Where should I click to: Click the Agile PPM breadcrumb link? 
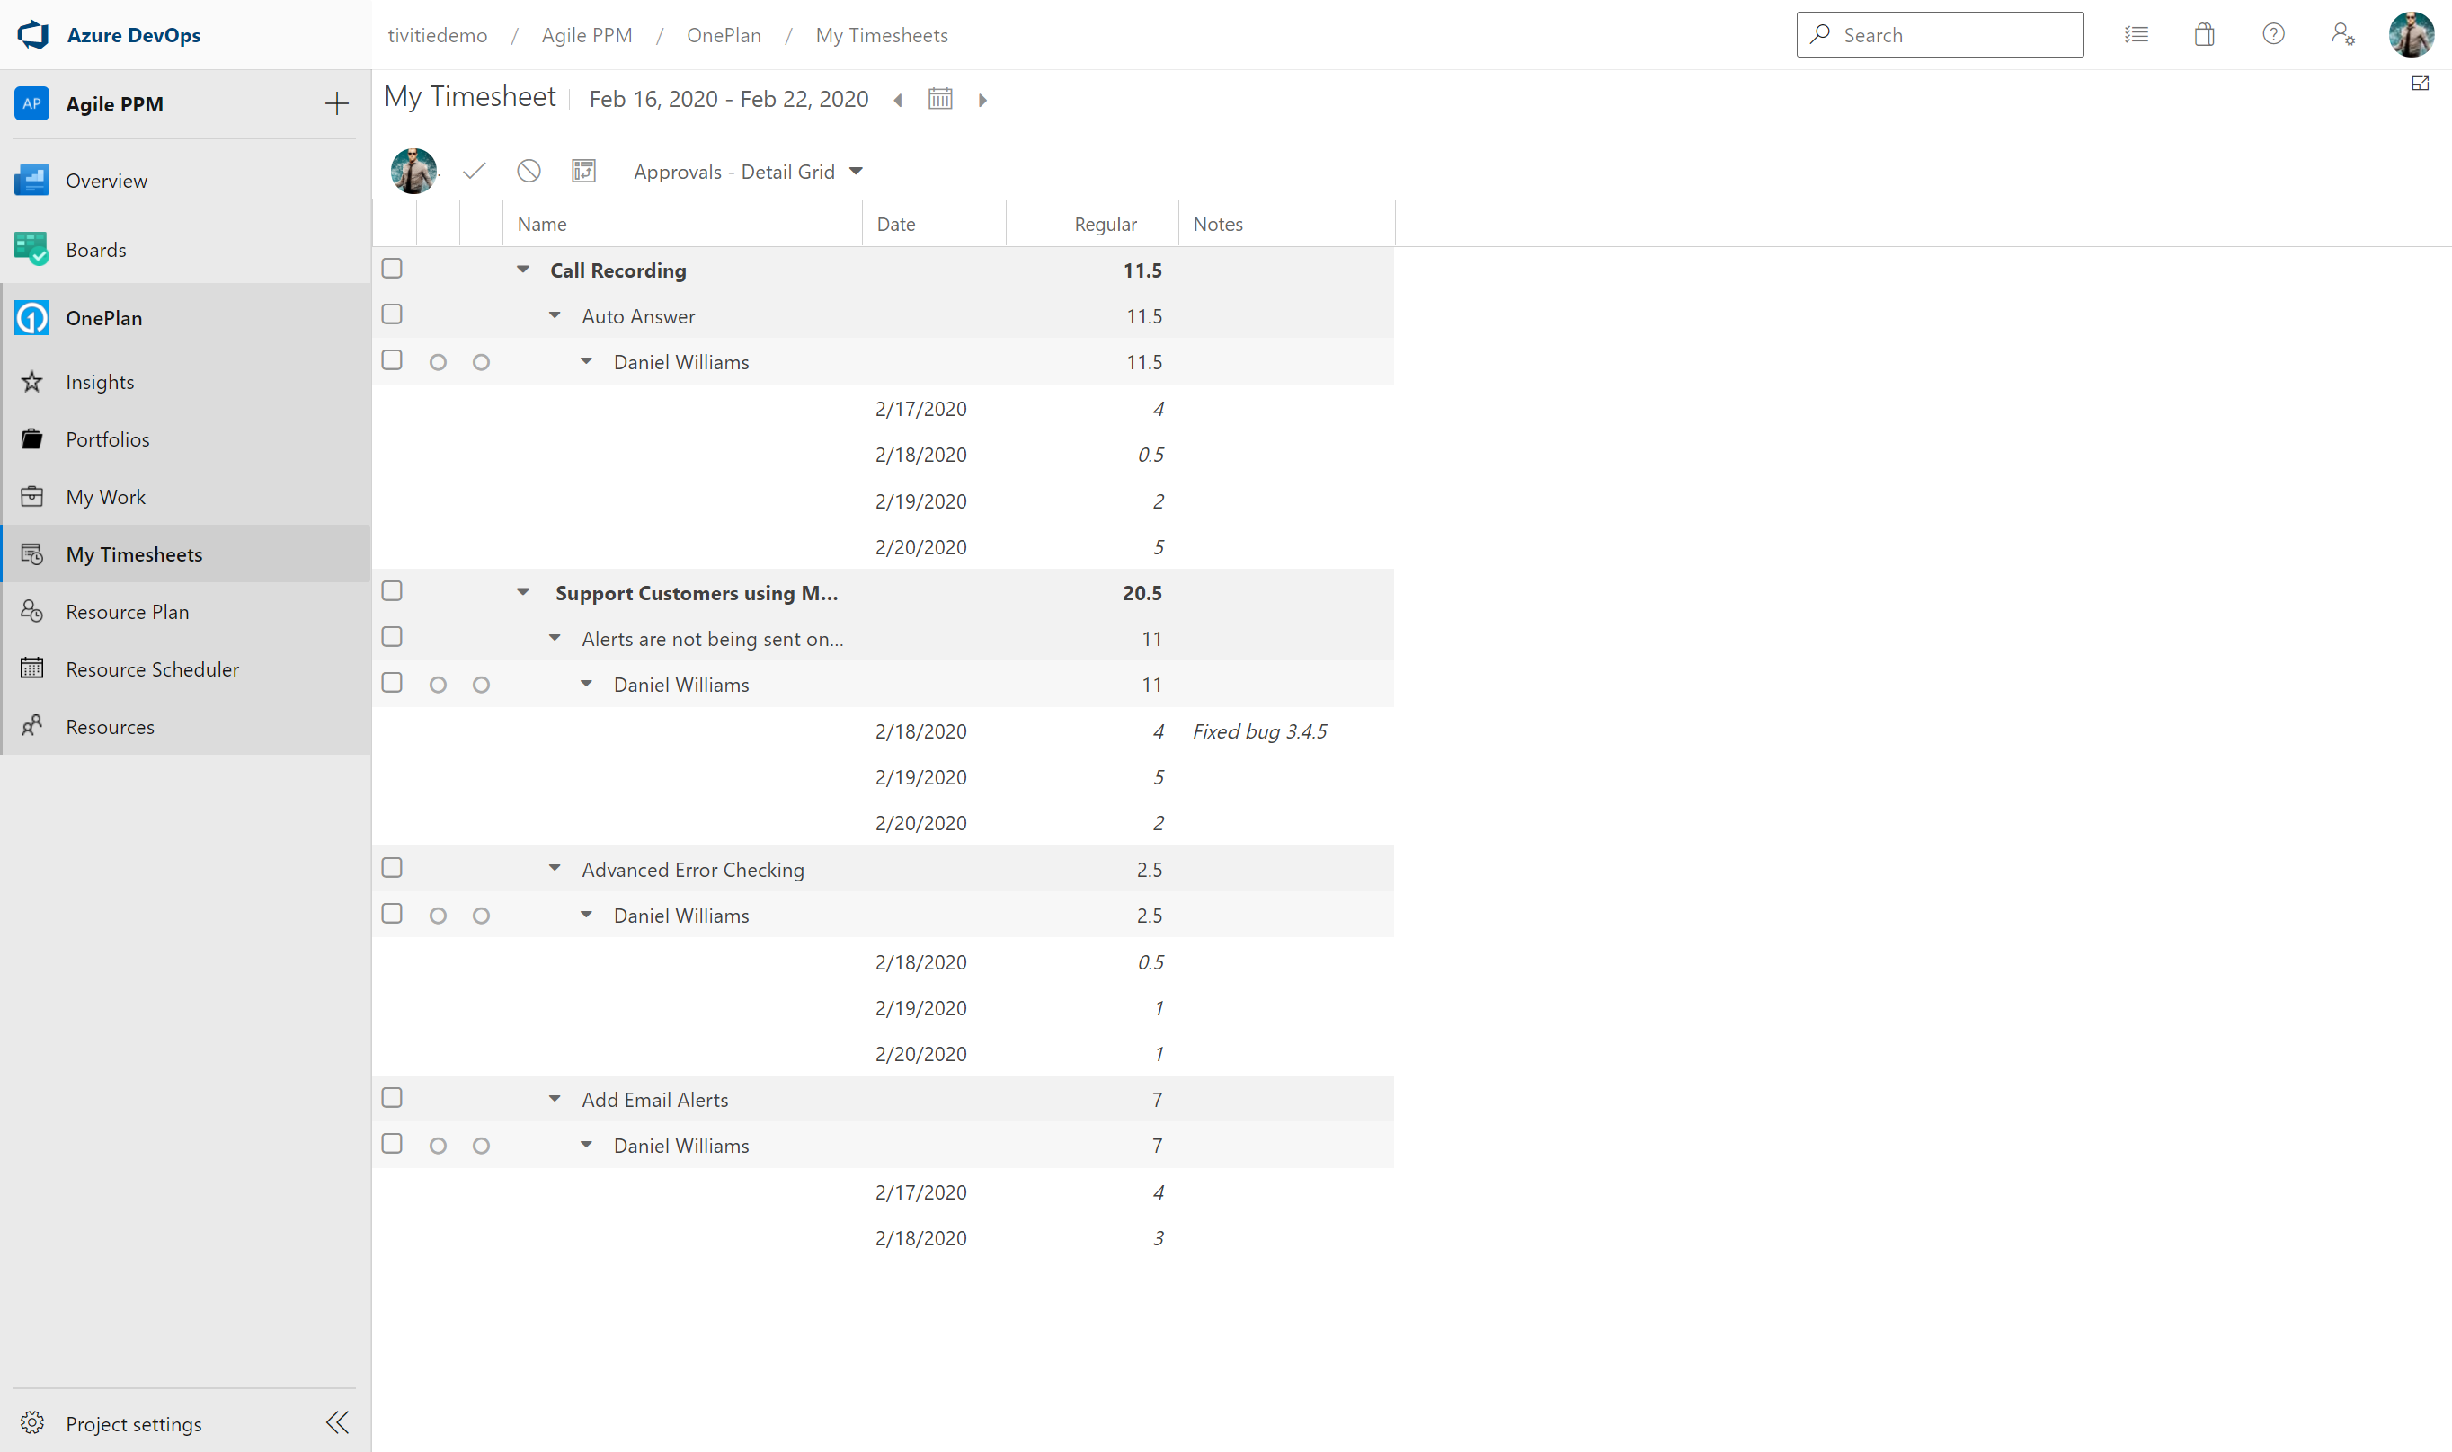tap(587, 35)
